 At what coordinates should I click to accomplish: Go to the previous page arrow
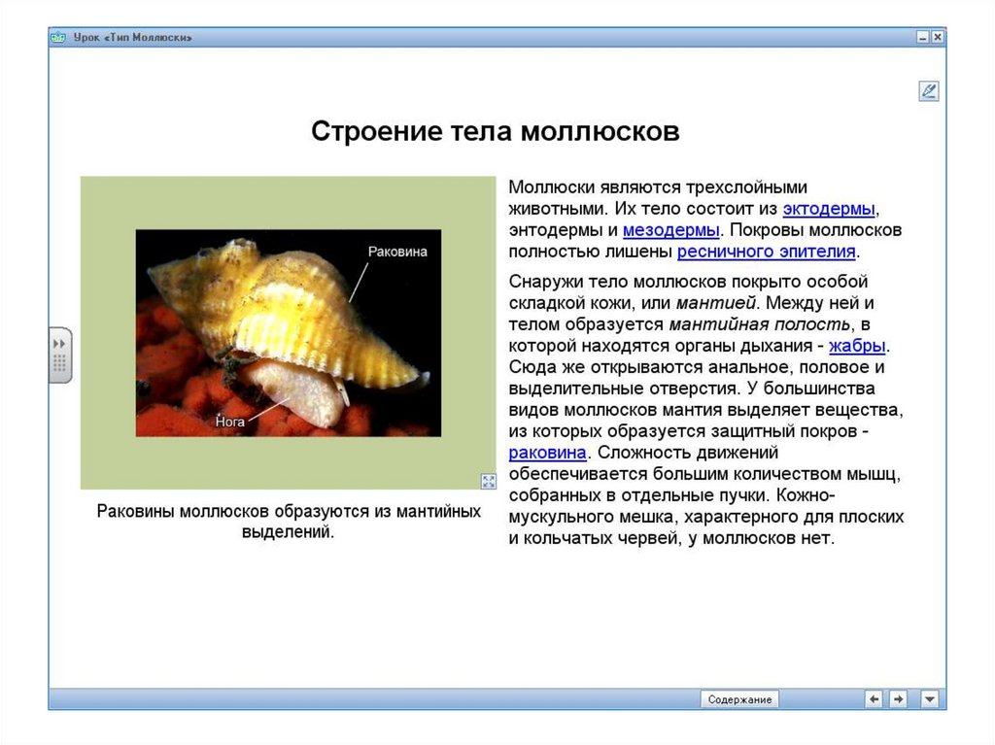(x=875, y=698)
